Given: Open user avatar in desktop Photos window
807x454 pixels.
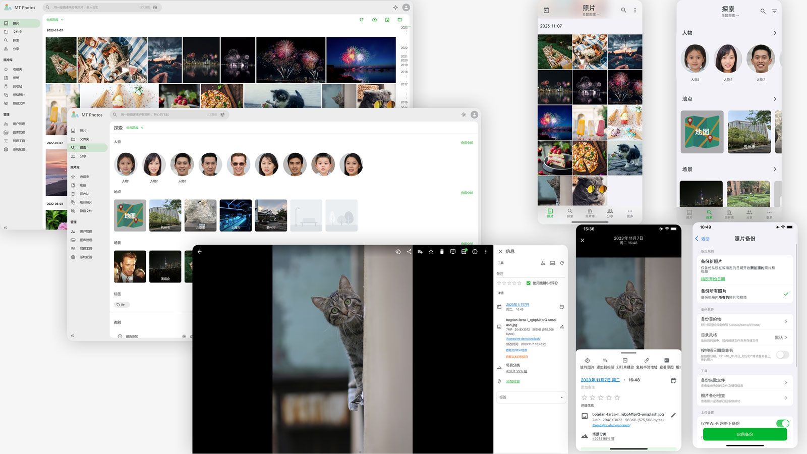Looking at the screenshot, I should 406,8.
